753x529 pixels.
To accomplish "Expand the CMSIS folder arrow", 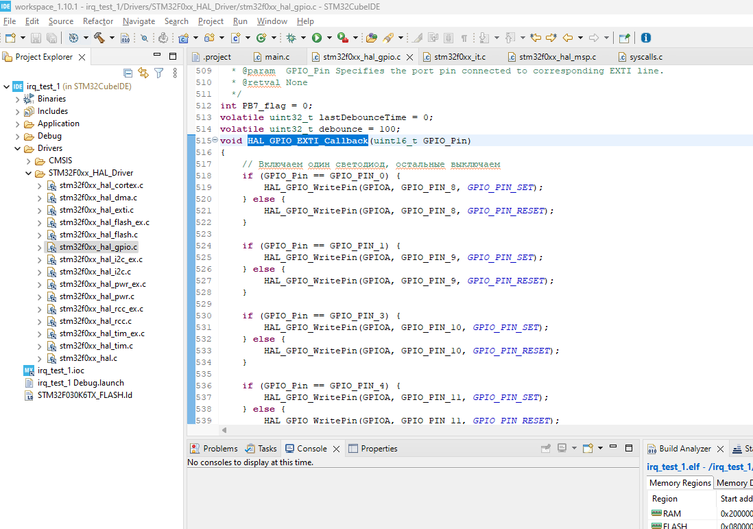I will (x=29, y=161).
